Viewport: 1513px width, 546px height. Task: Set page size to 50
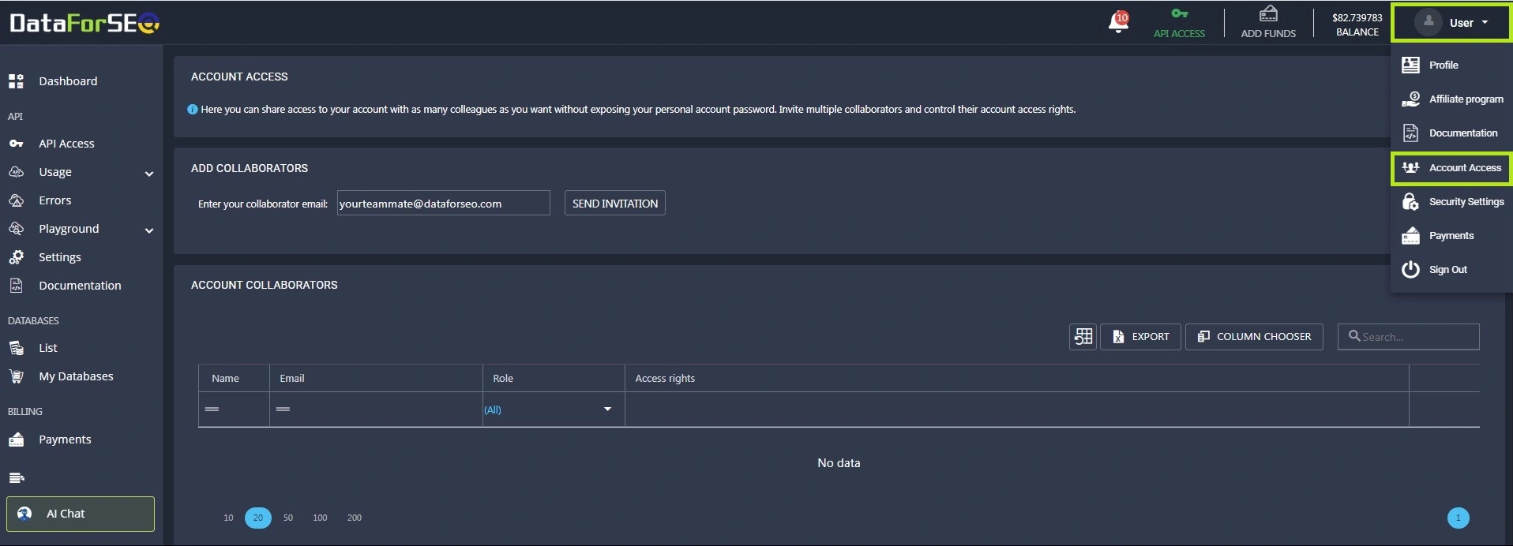(x=288, y=518)
